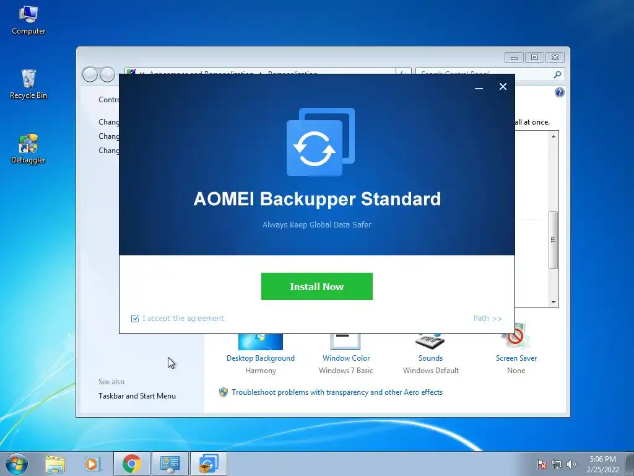Select the Defraggler desktop shortcut
The height and width of the screenshot is (476, 634).
28,149
